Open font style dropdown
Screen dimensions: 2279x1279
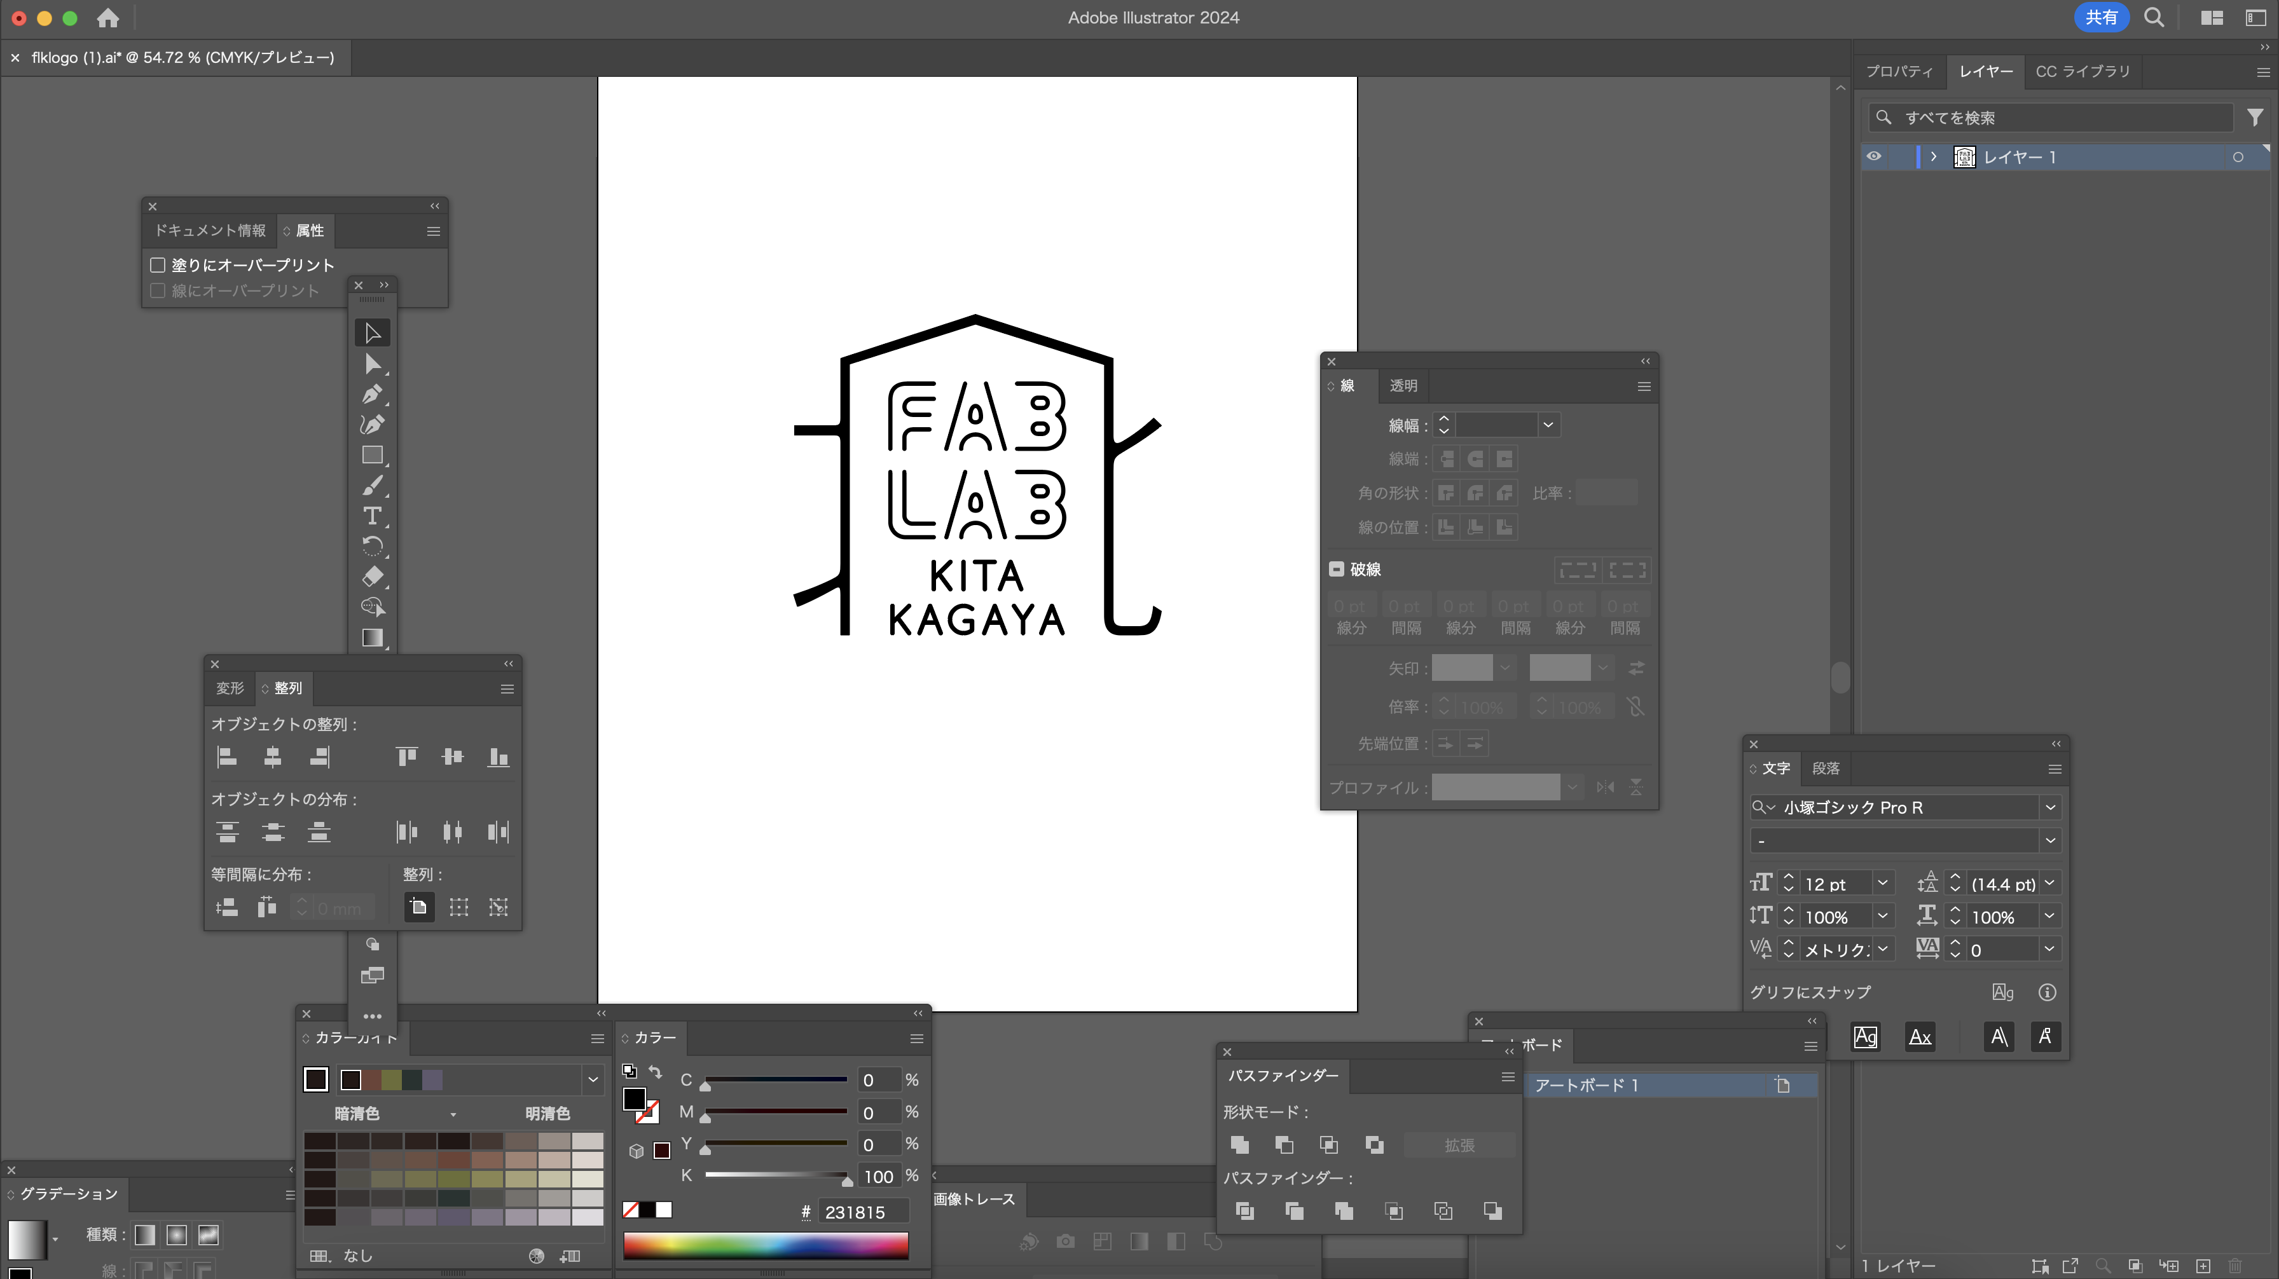tap(2050, 840)
